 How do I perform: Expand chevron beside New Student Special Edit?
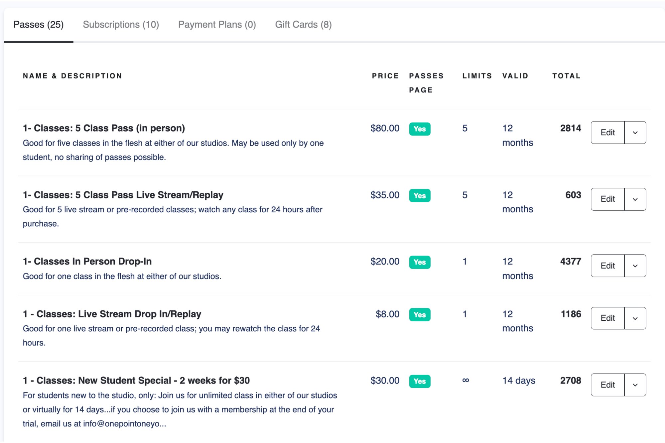635,385
